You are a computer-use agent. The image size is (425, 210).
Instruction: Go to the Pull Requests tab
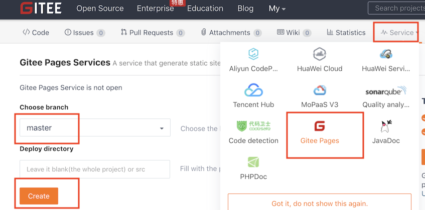coord(153,32)
